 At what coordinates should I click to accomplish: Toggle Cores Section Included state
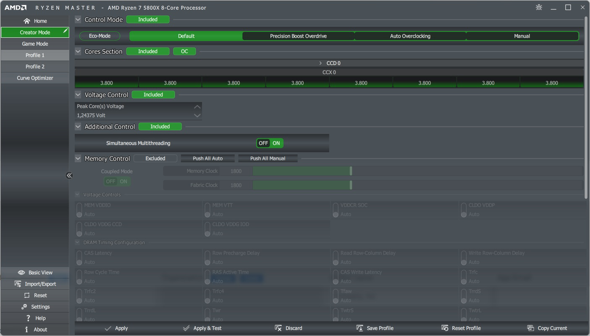pos(148,51)
